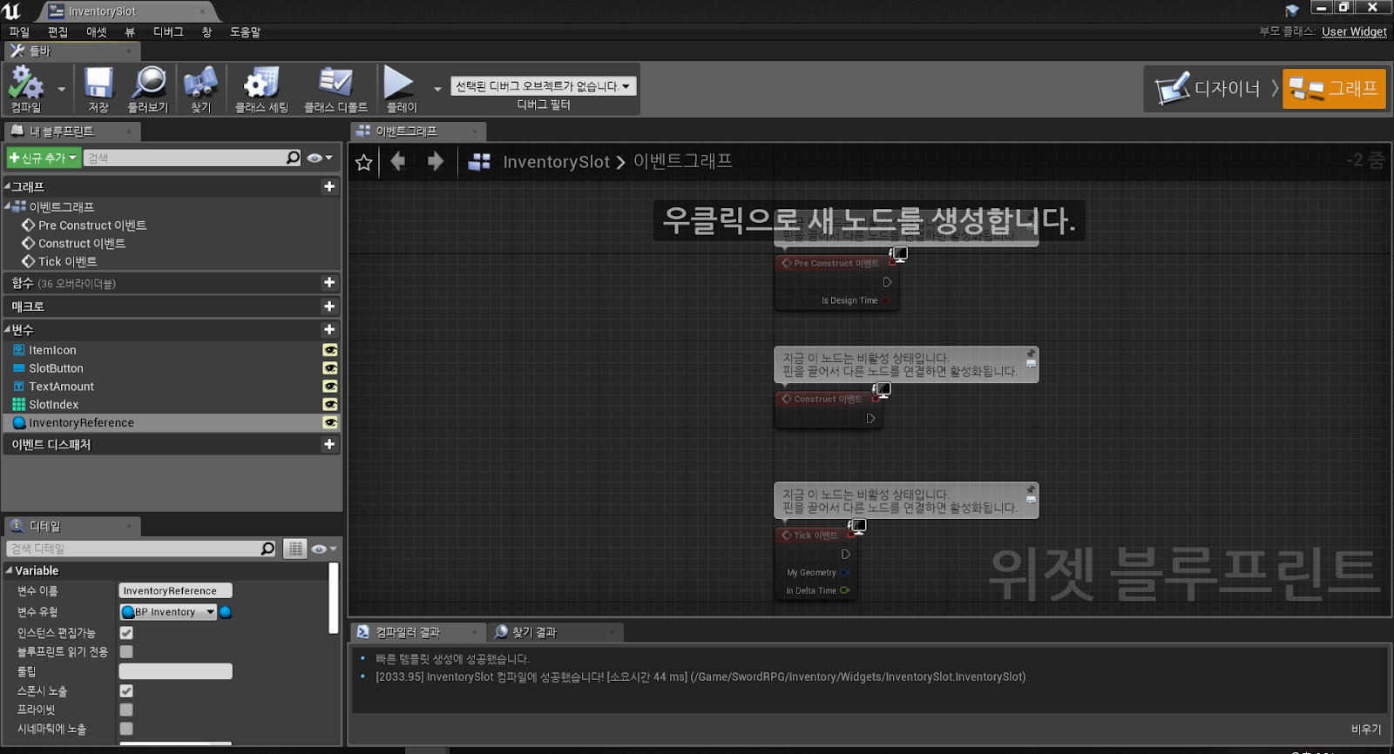
Task: Open 도움말 menu
Action: (245, 32)
